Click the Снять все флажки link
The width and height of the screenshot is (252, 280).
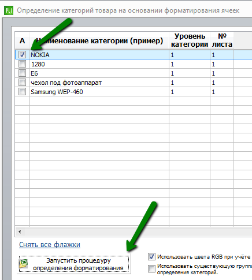pyautogui.click(x=50, y=245)
